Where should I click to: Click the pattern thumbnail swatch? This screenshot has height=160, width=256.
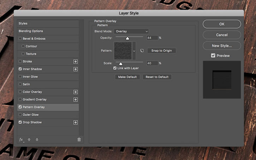point(123,51)
